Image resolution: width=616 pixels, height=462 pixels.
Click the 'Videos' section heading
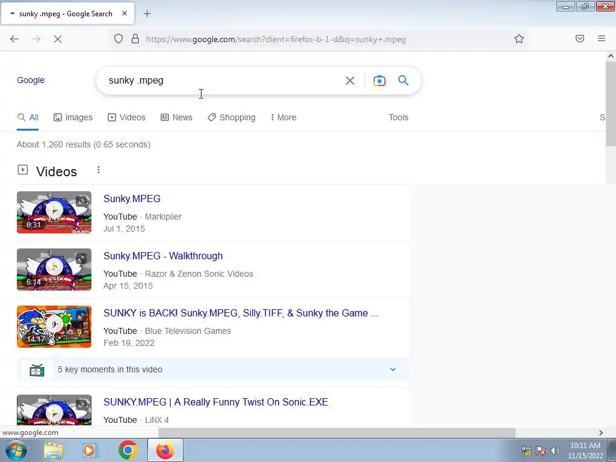click(57, 171)
